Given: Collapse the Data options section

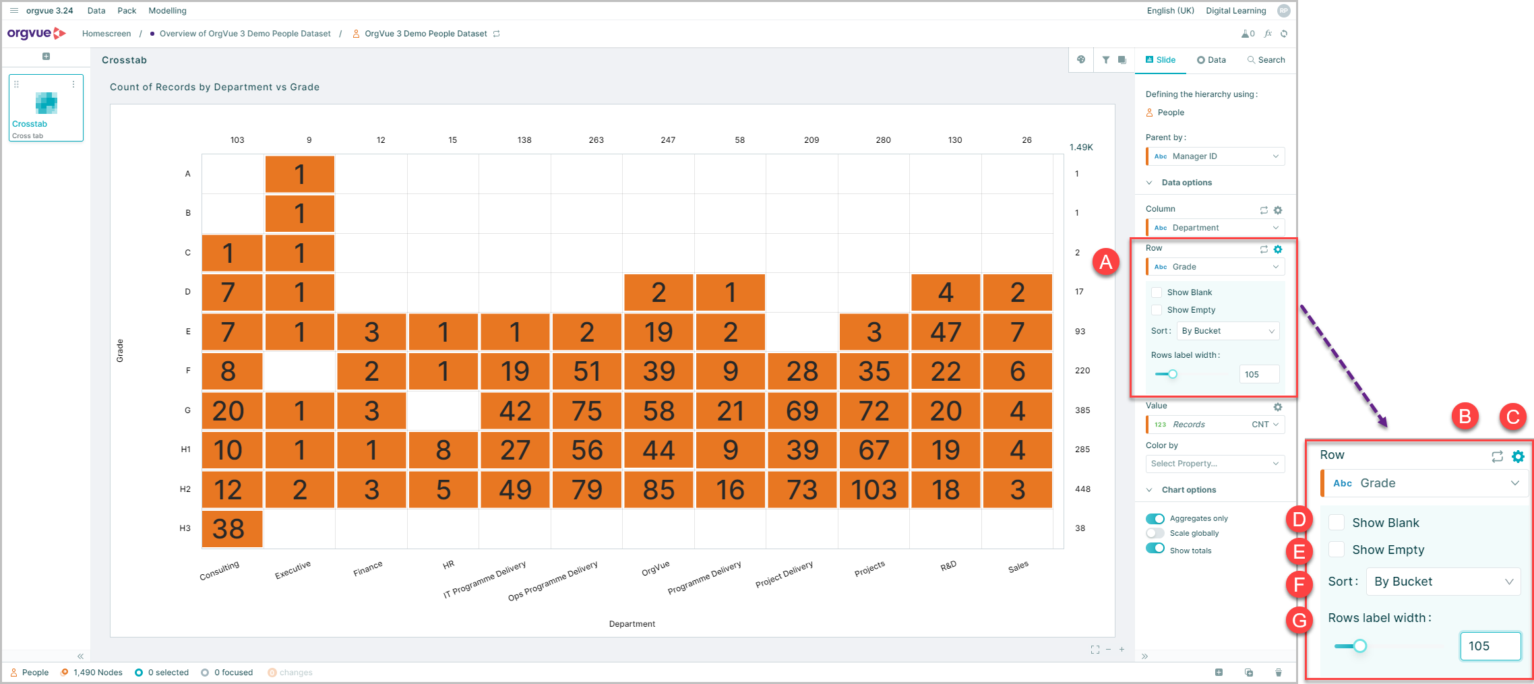Looking at the screenshot, I should tap(1179, 183).
